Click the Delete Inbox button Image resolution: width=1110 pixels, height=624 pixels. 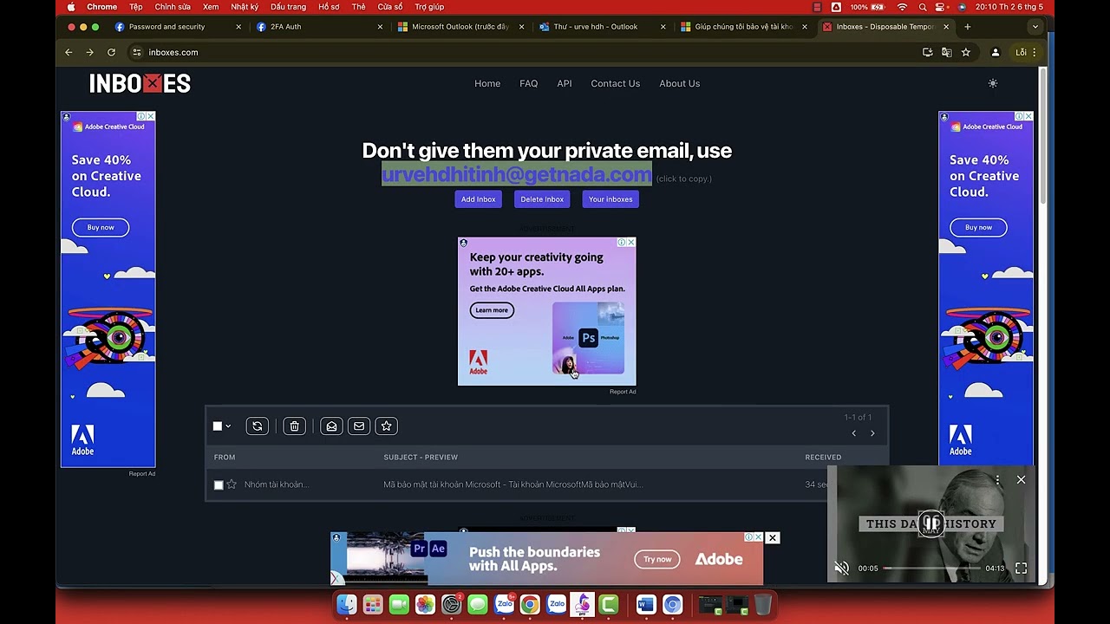click(x=542, y=199)
